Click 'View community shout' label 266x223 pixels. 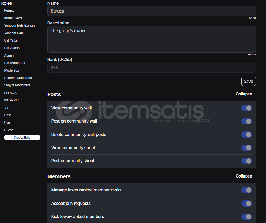(x=73, y=148)
